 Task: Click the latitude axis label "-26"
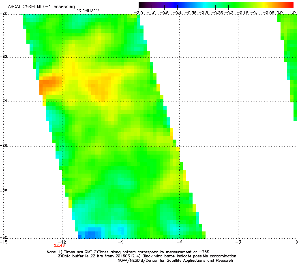(x=4, y=146)
